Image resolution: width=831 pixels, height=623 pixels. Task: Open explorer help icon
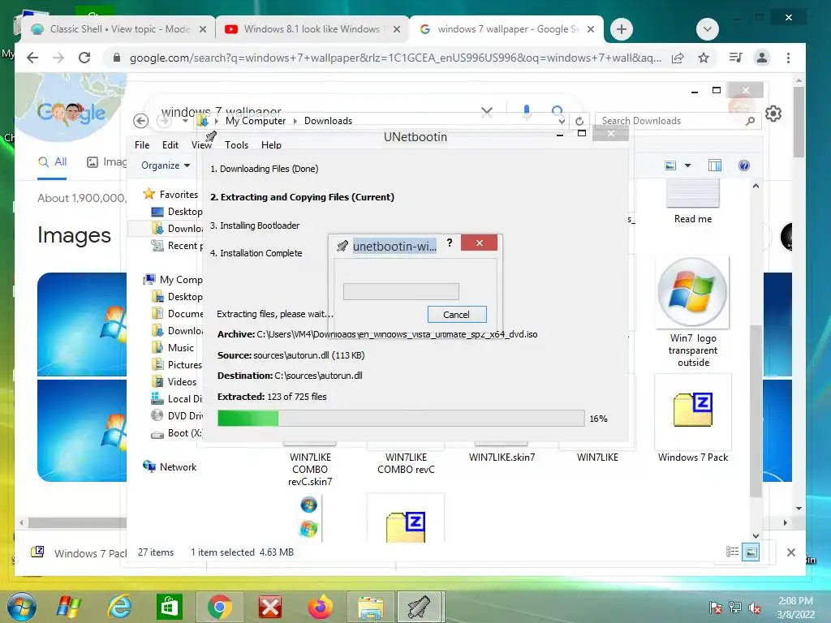click(744, 165)
